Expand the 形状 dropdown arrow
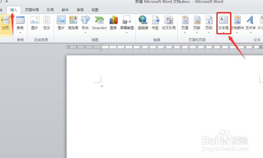The image size is (263, 158). 85,33
